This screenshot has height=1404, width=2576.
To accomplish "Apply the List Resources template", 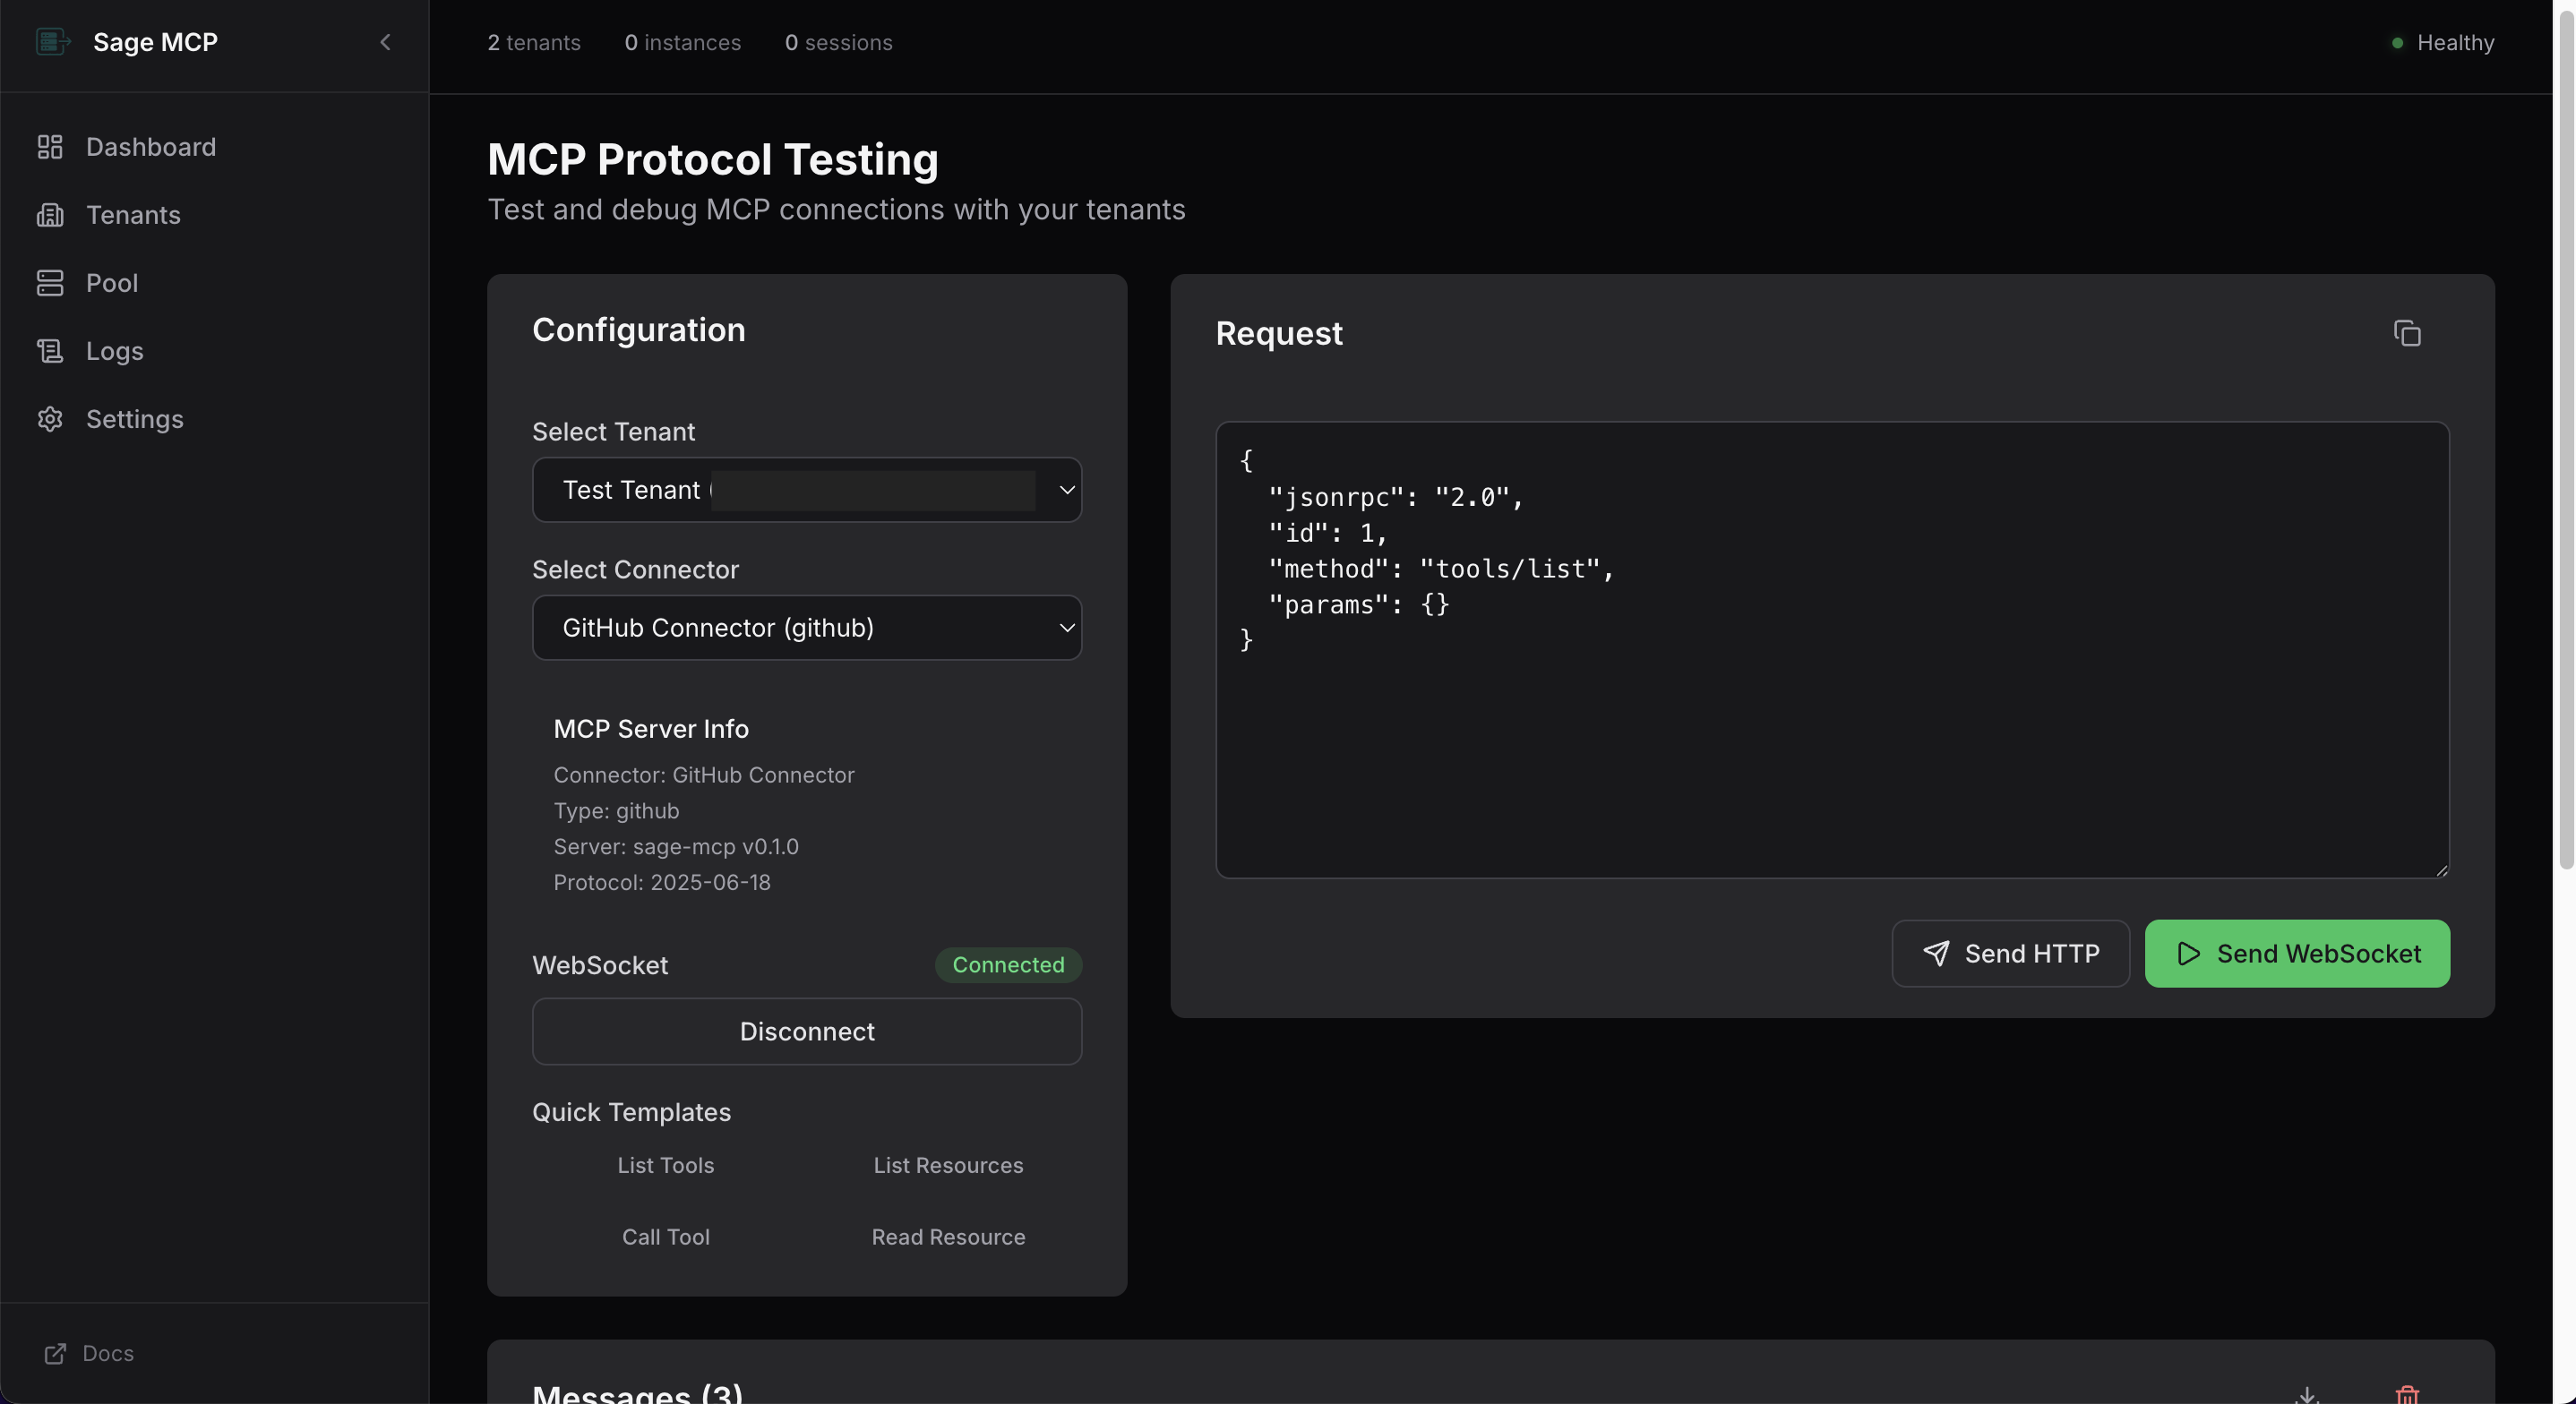I will [948, 1166].
